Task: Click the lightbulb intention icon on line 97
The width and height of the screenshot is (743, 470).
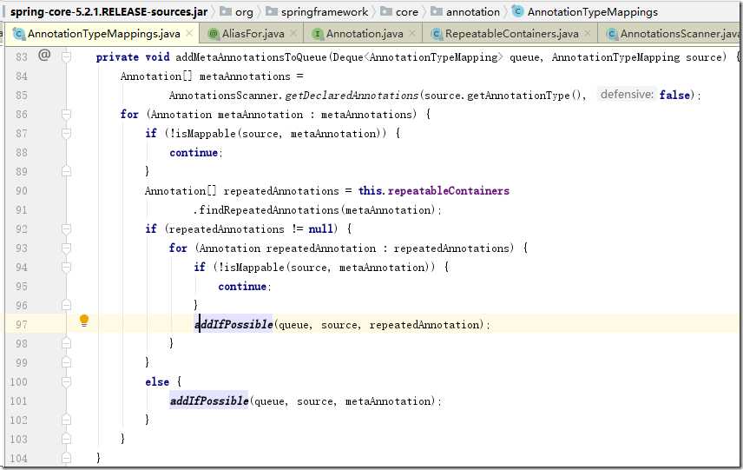Action: 84,321
